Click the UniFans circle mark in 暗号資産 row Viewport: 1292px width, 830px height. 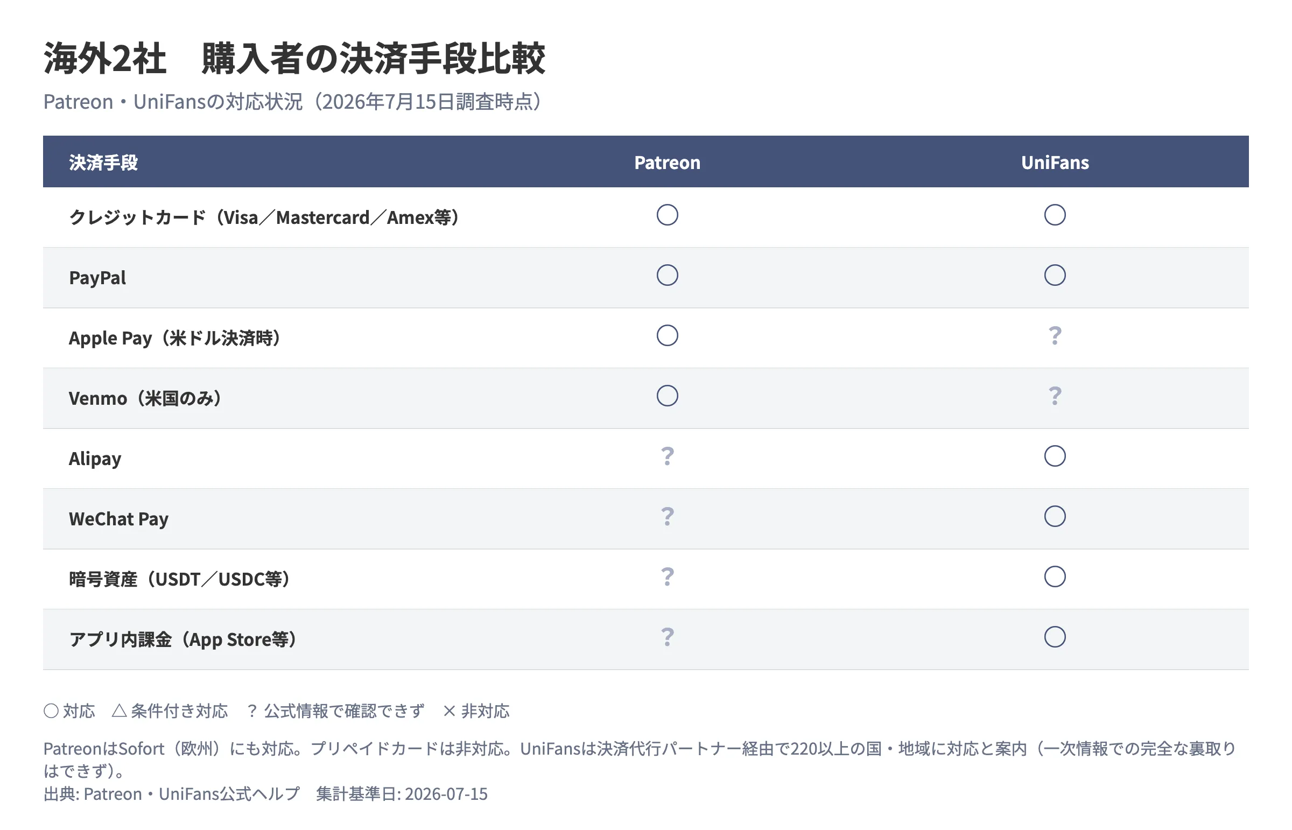point(1055,577)
